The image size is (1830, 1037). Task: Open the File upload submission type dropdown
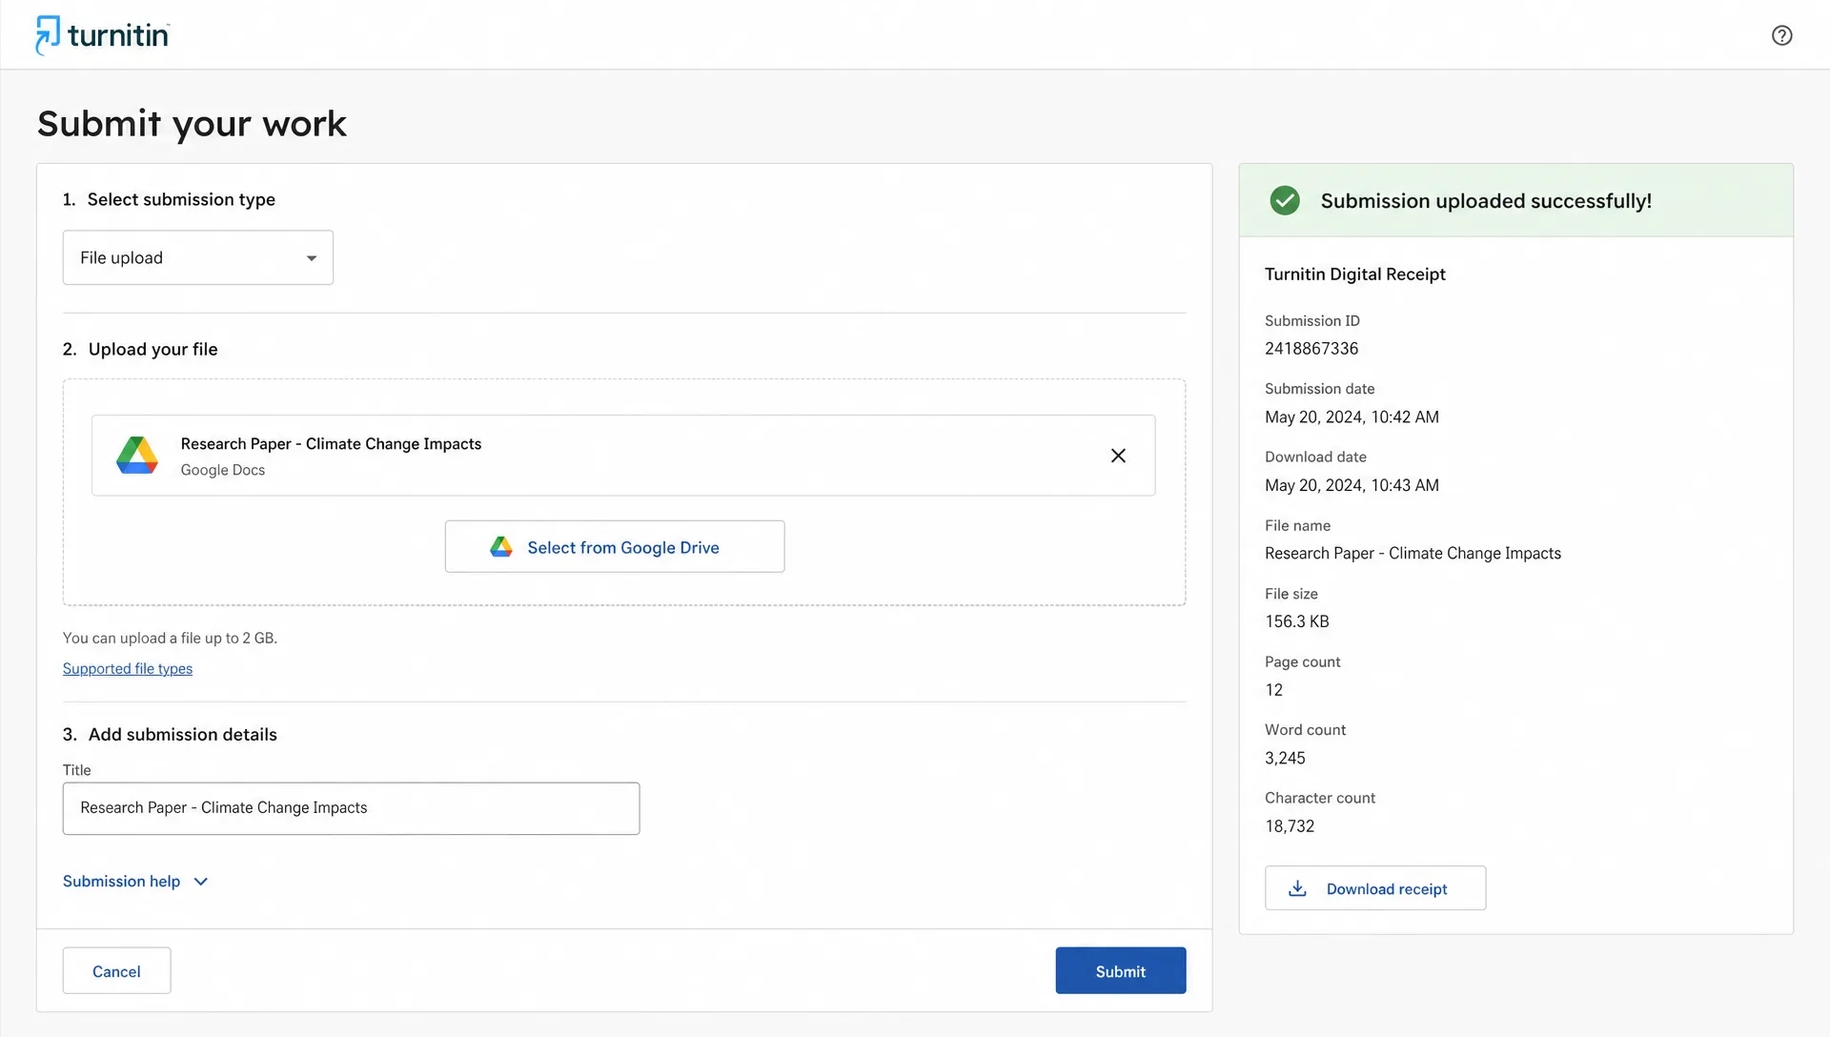click(x=198, y=257)
